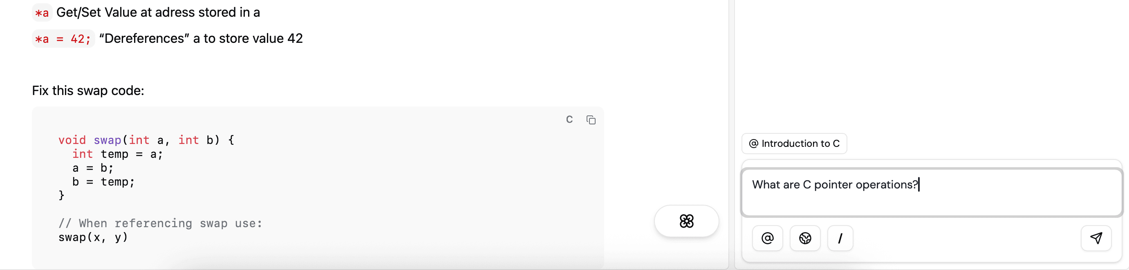Viewport: 1129px width, 270px height.
Task: Send the chat message with paper plane
Action: pos(1096,238)
